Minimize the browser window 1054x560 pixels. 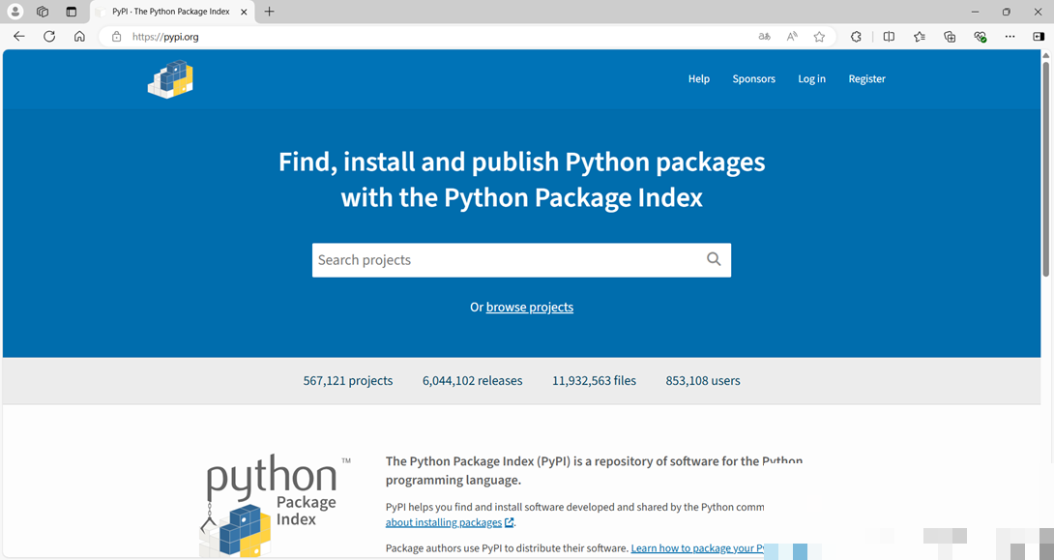(976, 12)
